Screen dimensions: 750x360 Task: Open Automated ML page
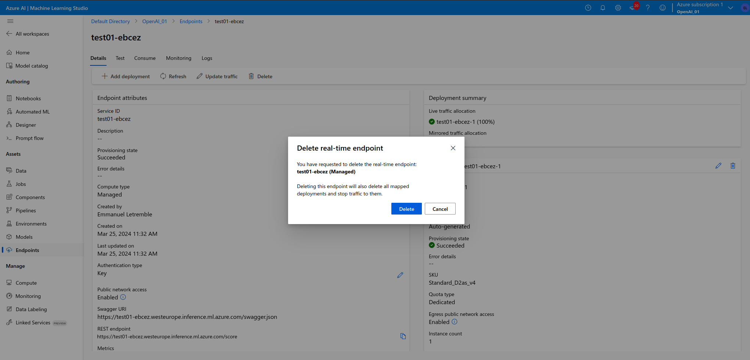[28, 112]
